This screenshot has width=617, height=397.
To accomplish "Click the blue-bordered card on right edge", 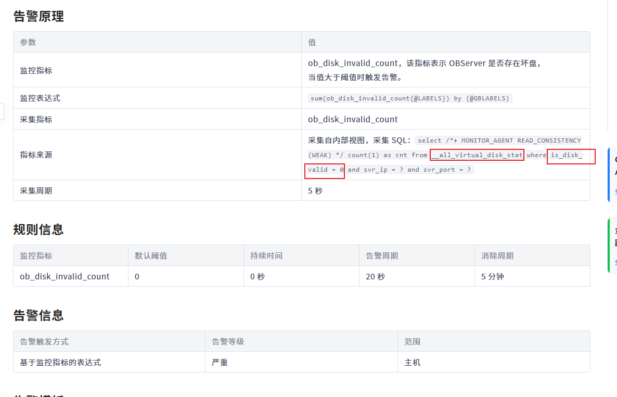I will coord(613,167).
